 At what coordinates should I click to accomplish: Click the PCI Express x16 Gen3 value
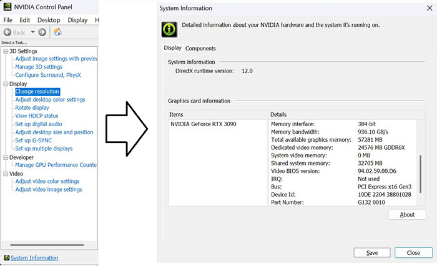tap(385, 187)
